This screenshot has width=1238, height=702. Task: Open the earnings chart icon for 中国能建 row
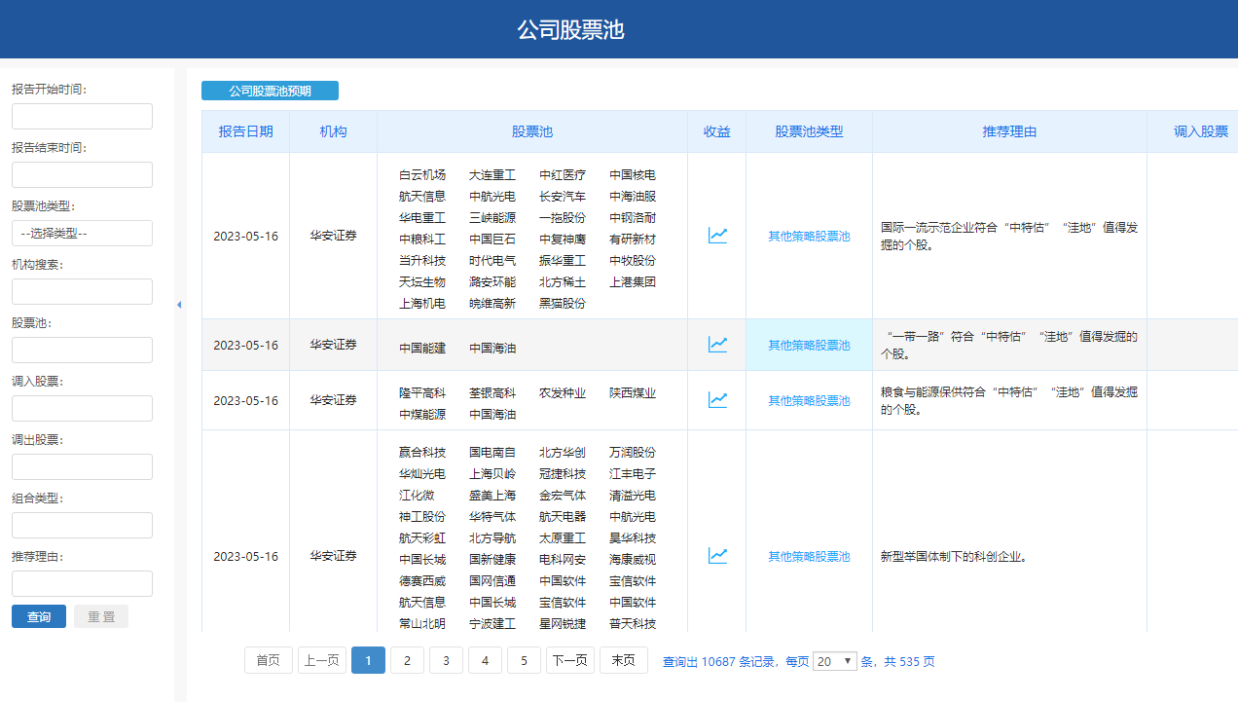[717, 345]
